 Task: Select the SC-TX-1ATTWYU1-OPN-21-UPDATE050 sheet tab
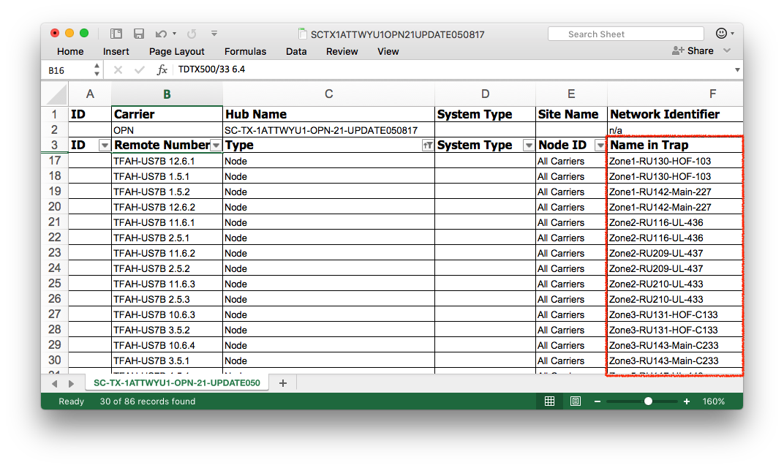(x=176, y=383)
